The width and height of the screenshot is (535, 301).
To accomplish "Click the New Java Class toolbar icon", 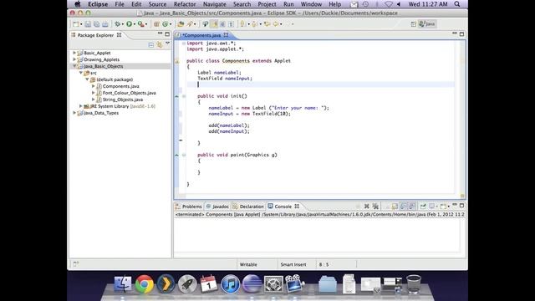I will click(x=166, y=24).
